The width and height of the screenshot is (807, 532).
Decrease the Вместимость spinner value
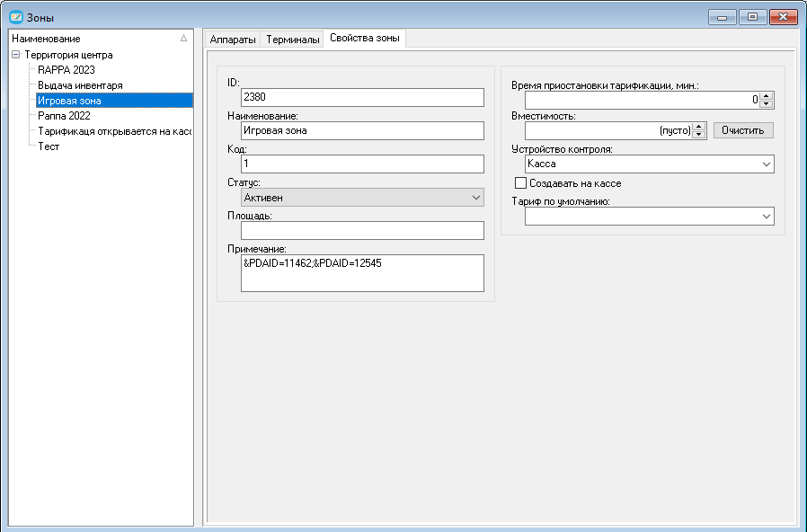(698, 135)
